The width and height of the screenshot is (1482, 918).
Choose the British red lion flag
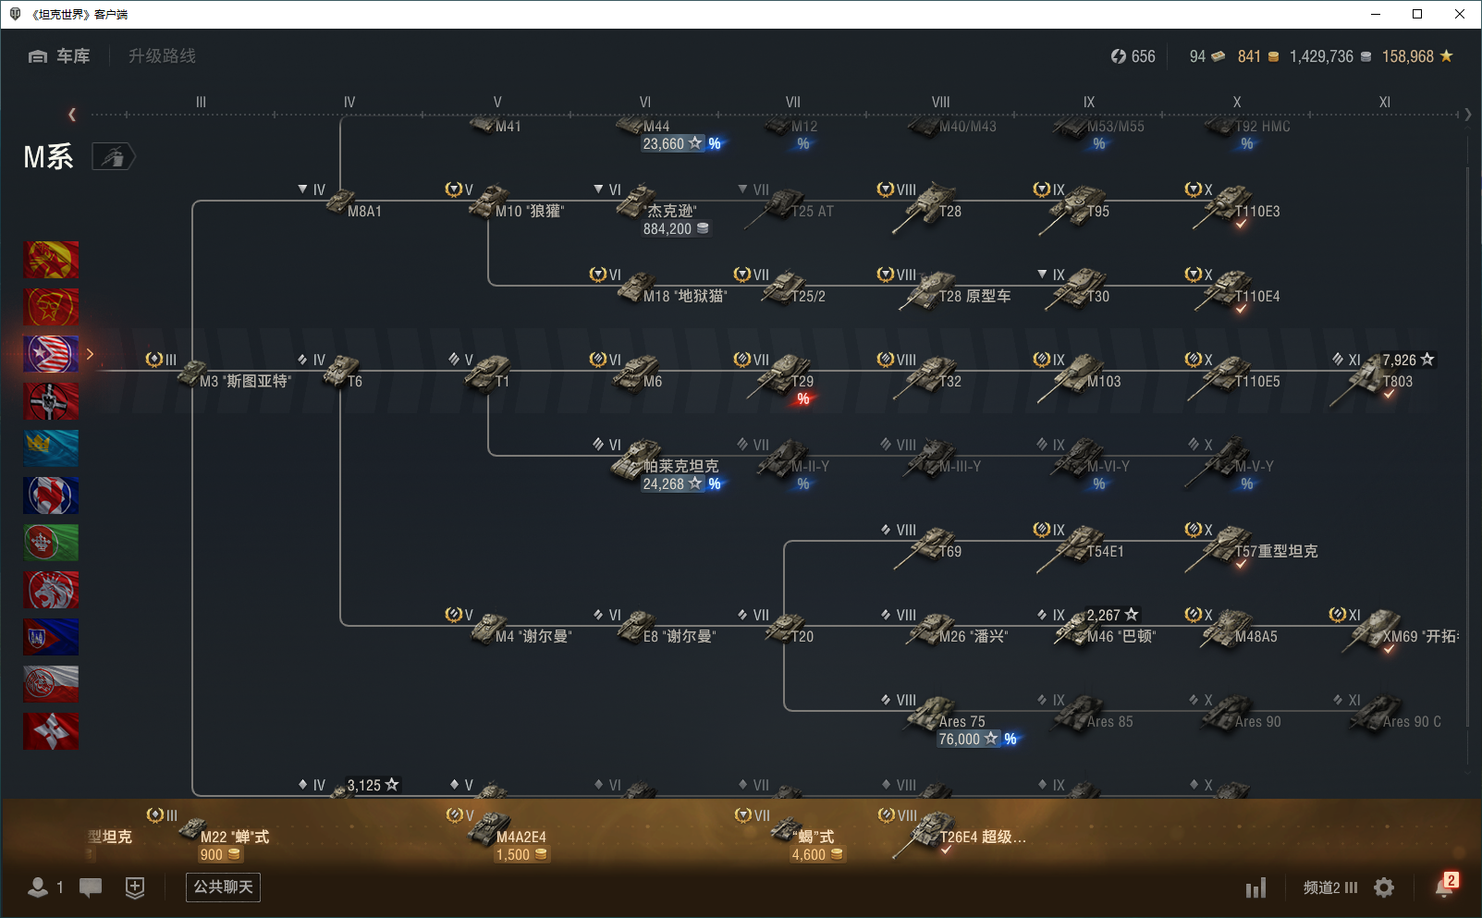[x=51, y=590]
